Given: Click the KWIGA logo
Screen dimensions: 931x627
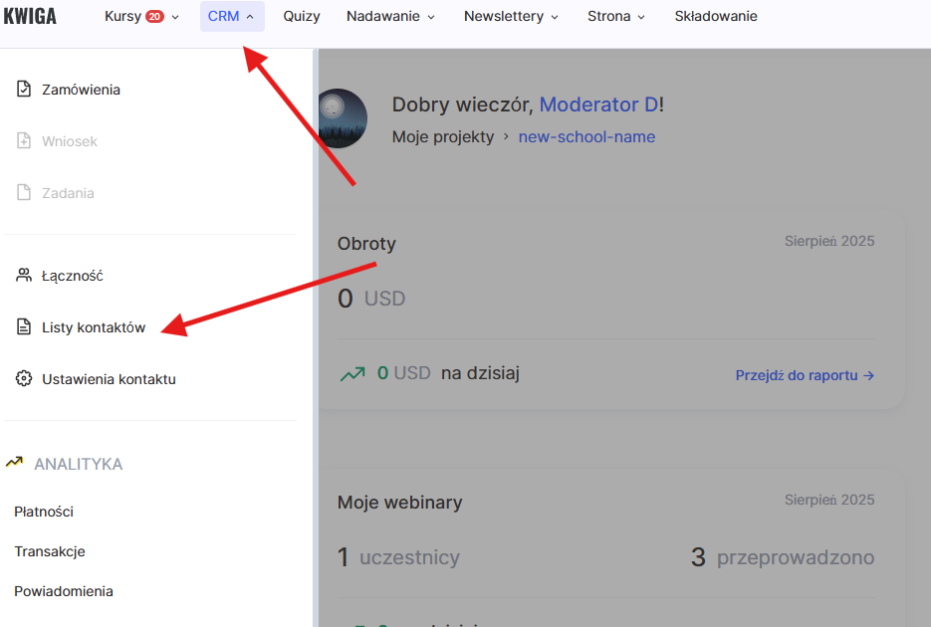Looking at the screenshot, I should pyautogui.click(x=30, y=17).
